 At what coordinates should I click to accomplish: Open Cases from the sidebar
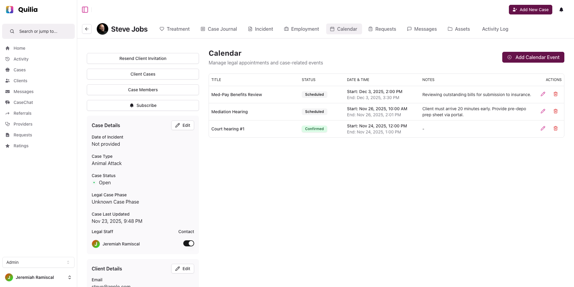[20, 70]
